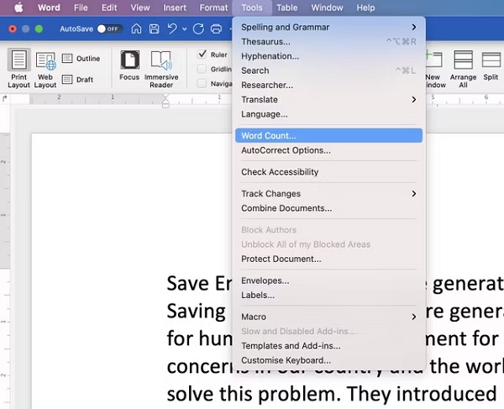Select Outline view
Screen dimensions: 504x409
81,59
